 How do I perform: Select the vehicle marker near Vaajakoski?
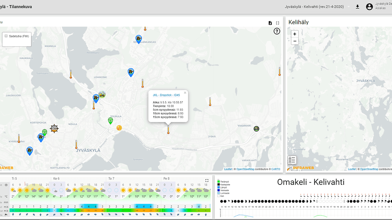(256, 129)
